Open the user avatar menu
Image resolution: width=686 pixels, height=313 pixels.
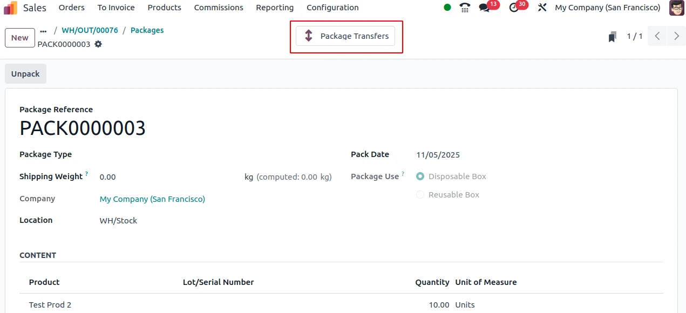pos(676,8)
